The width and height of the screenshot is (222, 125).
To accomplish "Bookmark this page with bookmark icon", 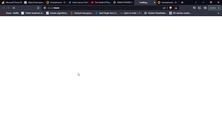I will coord(38,8).
